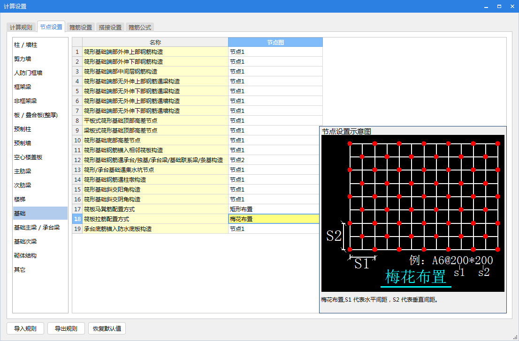Click 节点2 value in row 12
Image resolution: width=519 pixels, height=341 pixels.
(x=274, y=160)
